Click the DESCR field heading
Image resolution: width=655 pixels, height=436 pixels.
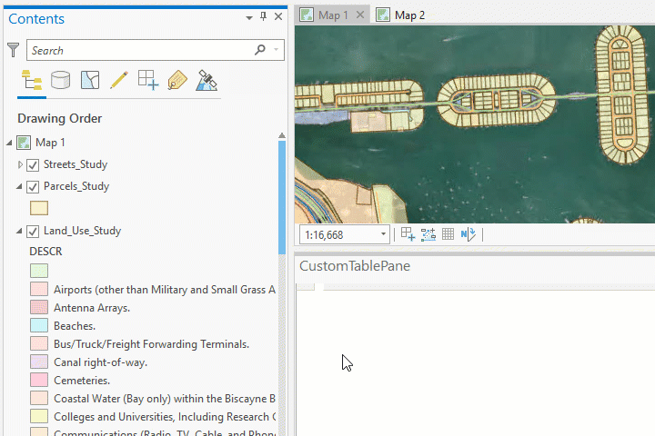(x=45, y=252)
